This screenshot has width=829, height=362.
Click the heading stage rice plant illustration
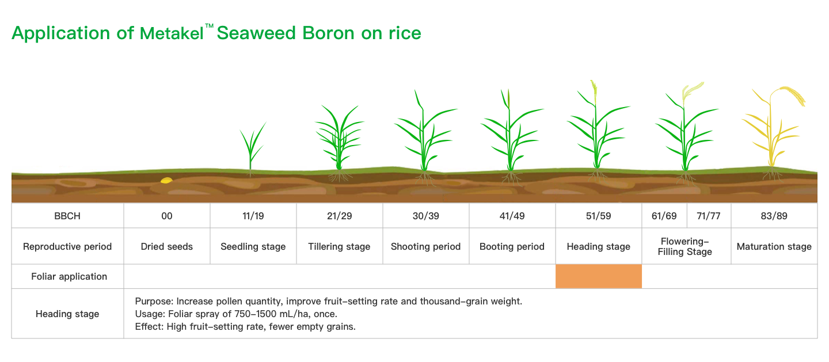pyautogui.click(x=597, y=129)
